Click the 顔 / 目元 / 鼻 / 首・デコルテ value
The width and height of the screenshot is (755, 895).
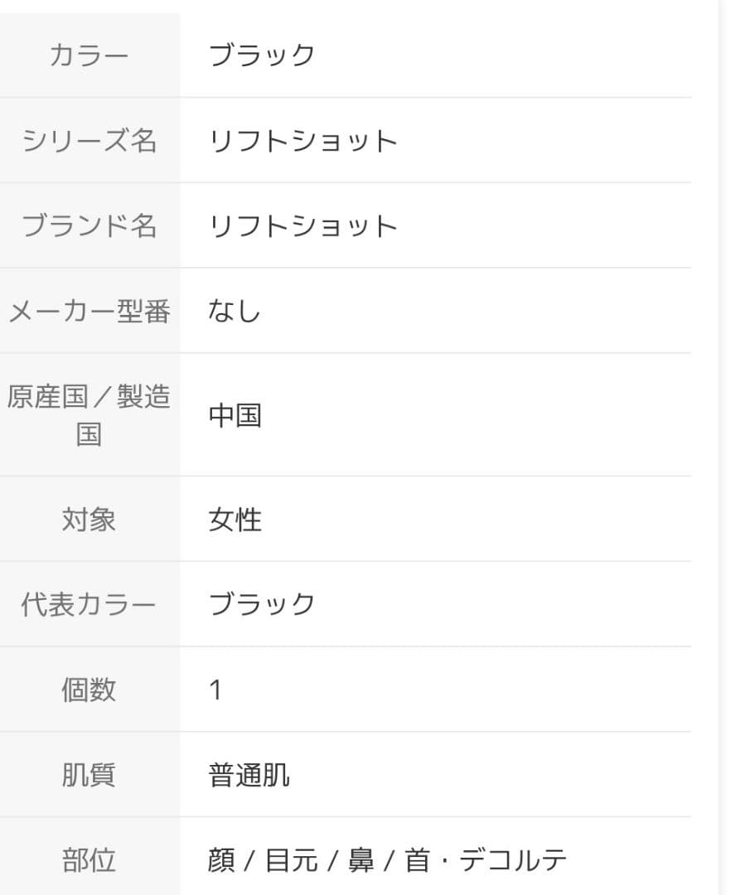click(387, 861)
